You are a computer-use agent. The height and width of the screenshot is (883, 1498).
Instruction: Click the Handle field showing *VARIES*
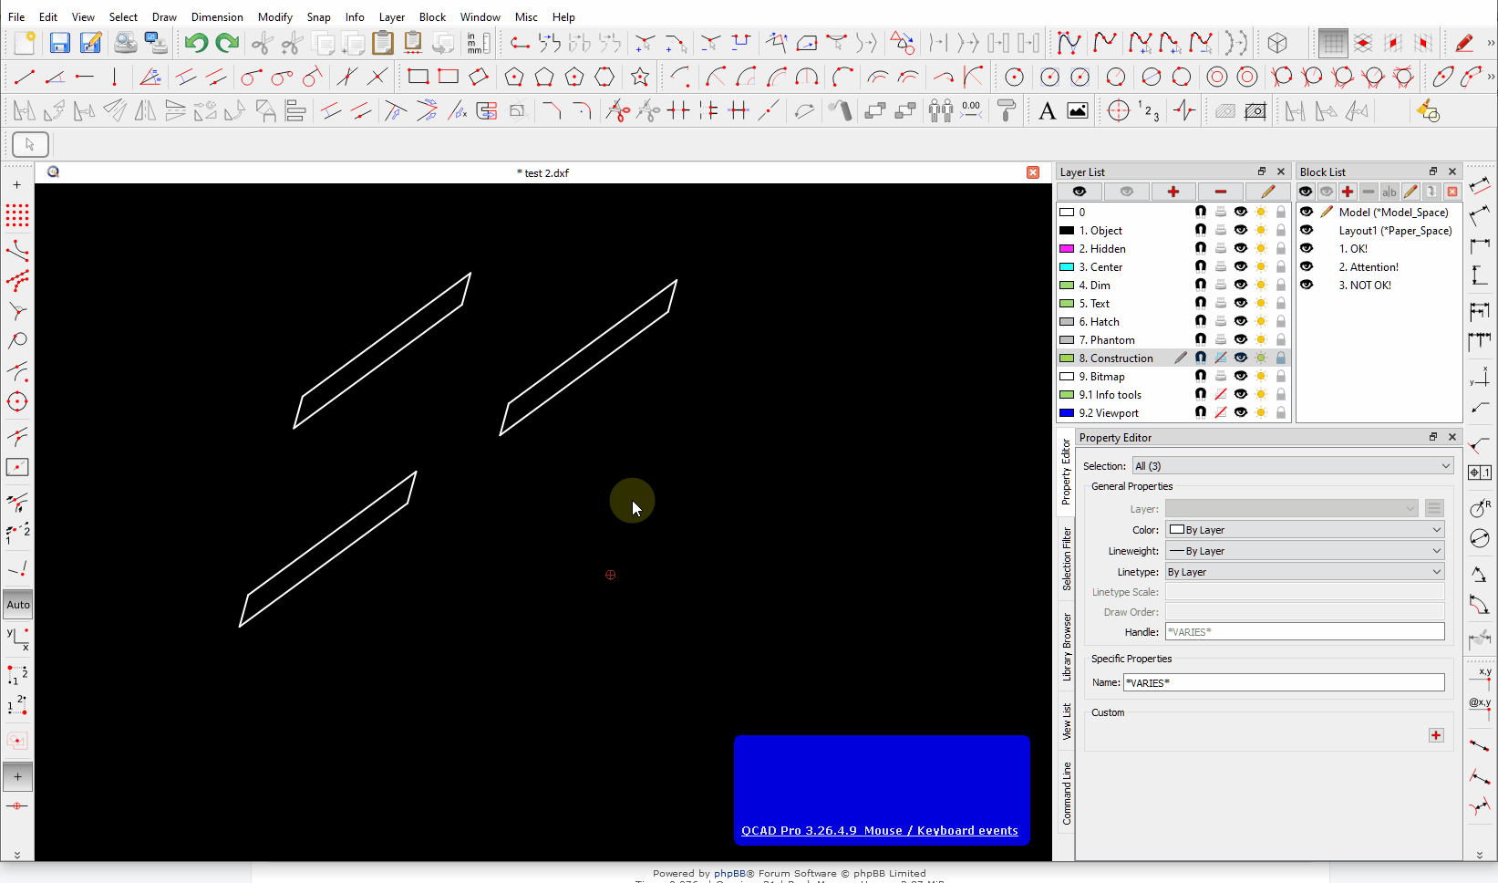pyautogui.click(x=1305, y=631)
